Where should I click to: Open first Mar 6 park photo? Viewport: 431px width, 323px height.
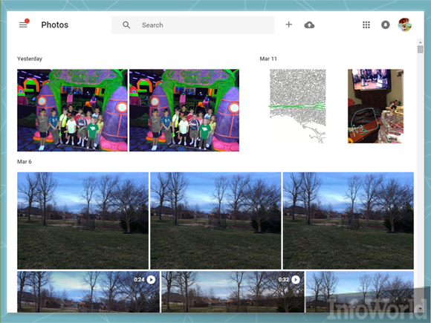(x=82, y=221)
